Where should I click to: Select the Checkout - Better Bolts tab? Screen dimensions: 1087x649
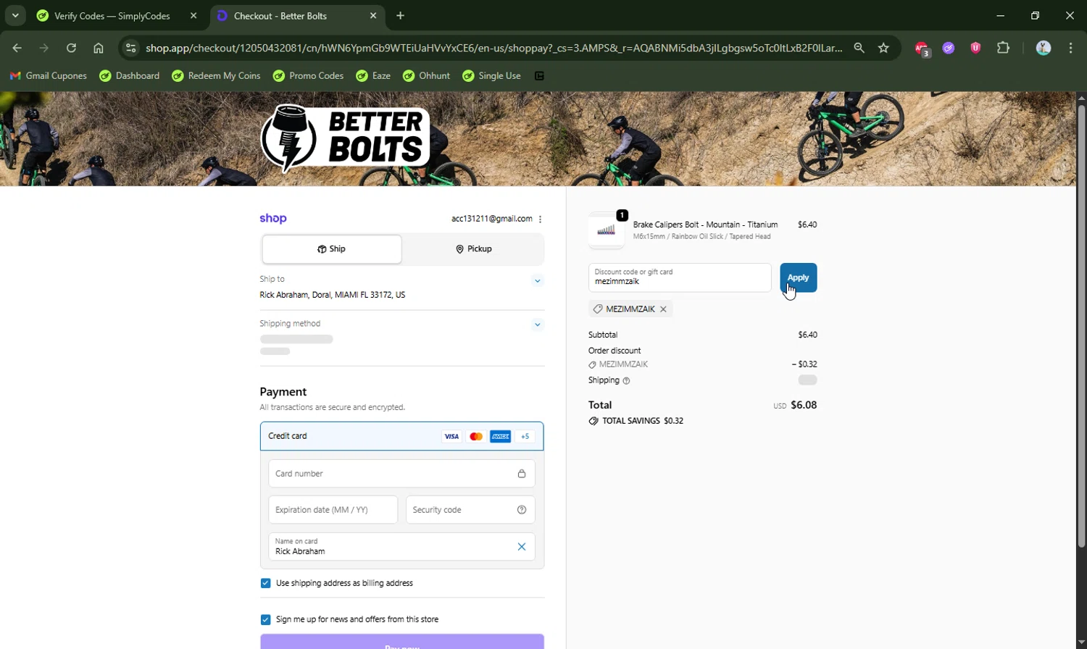tap(297, 16)
